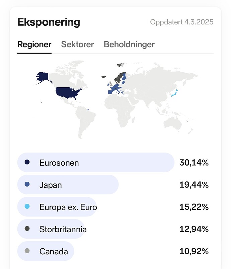Click Norway and Sweden on the map
Image resolution: width=231 pixels, height=269 pixels.
119,77
